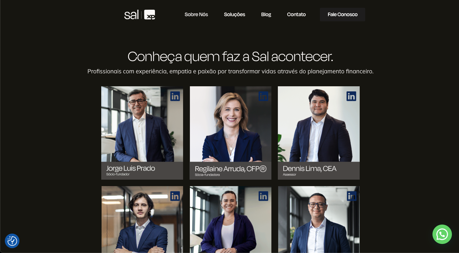Click the Jorge Luis Prado name caption

click(x=131, y=168)
